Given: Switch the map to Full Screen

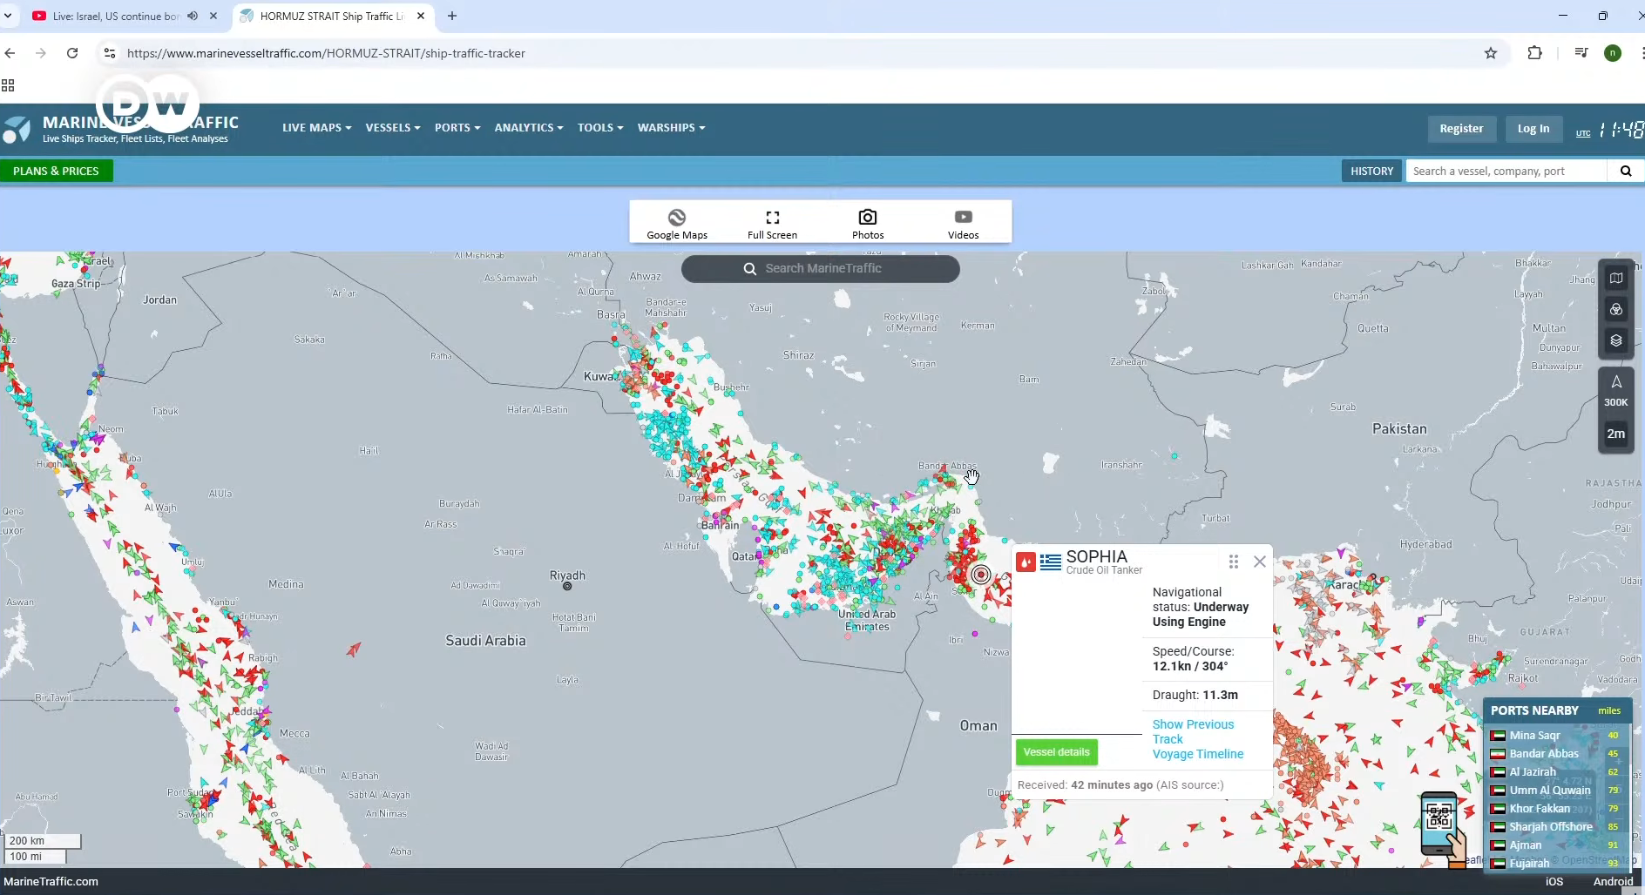Looking at the screenshot, I should click(x=772, y=223).
